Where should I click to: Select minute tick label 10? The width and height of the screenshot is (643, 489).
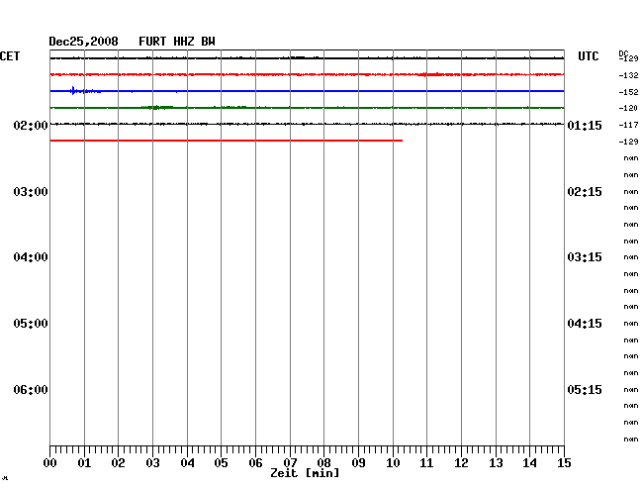[393, 463]
